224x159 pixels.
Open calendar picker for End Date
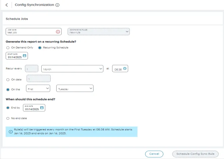point(42,107)
